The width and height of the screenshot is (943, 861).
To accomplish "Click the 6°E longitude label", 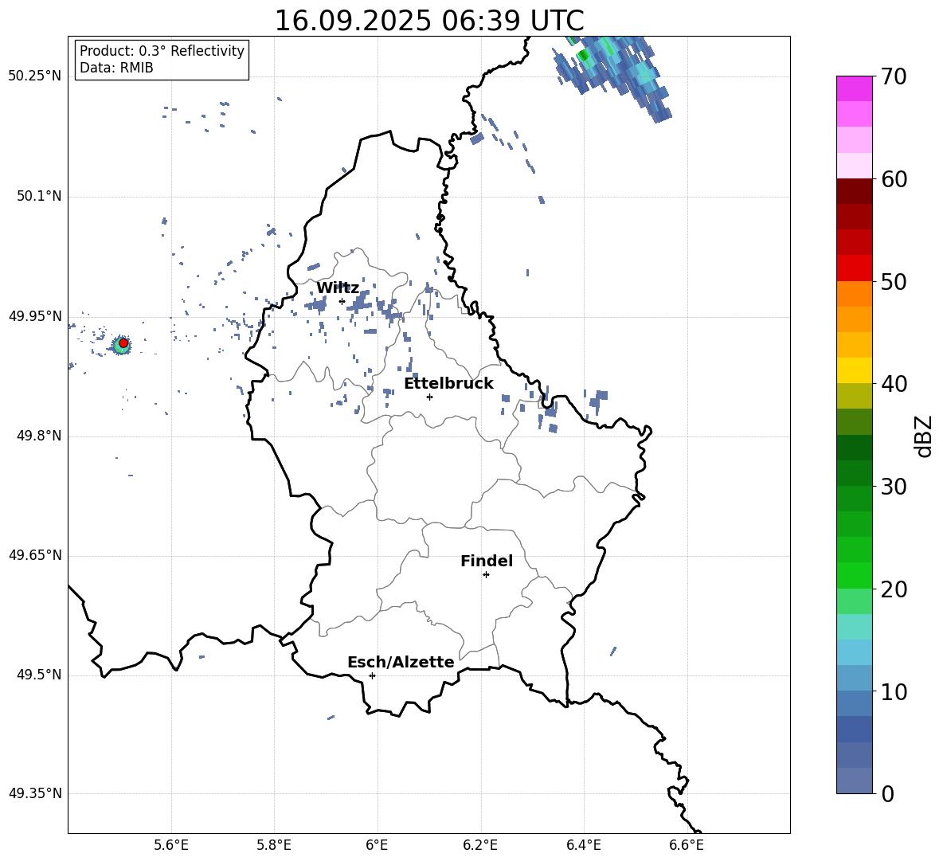I will point(377,845).
